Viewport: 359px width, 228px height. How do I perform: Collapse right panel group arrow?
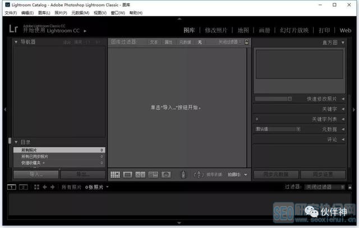[354, 110]
